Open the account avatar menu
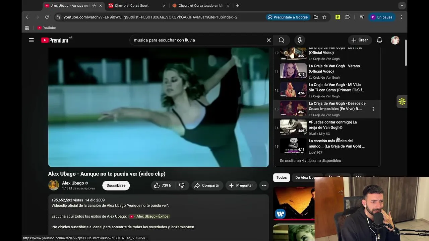 coord(395,40)
